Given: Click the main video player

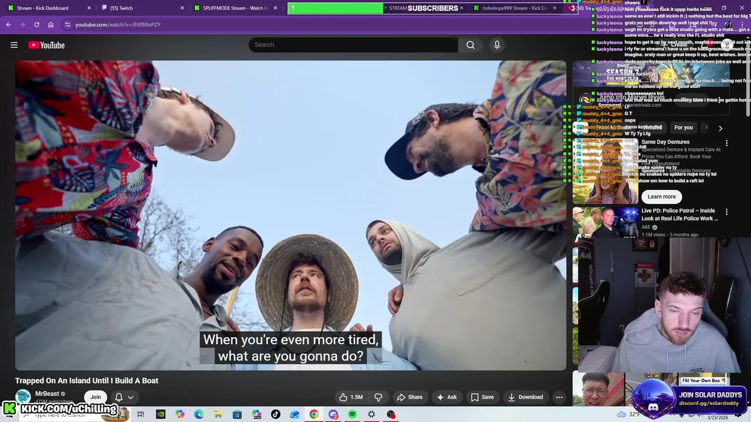Looking at the screenshot, I should tap(291, 215).
